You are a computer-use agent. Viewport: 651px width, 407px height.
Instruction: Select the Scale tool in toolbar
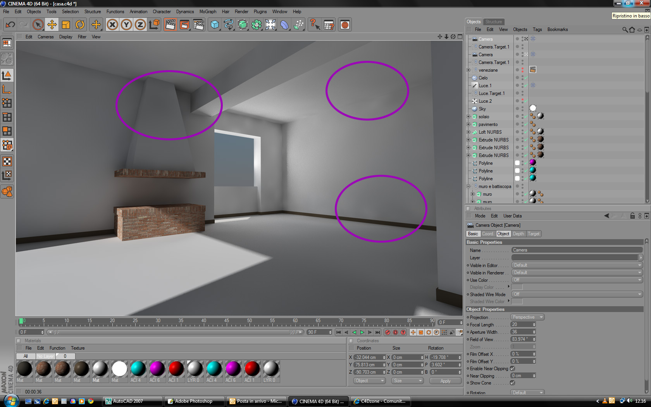66,25
